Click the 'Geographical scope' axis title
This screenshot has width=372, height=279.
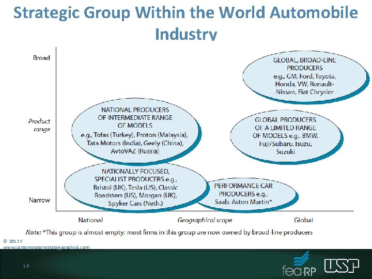click(205, 220)
